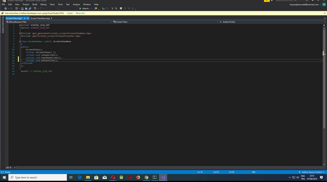Open Task View on the taskbar

point(71,177)
